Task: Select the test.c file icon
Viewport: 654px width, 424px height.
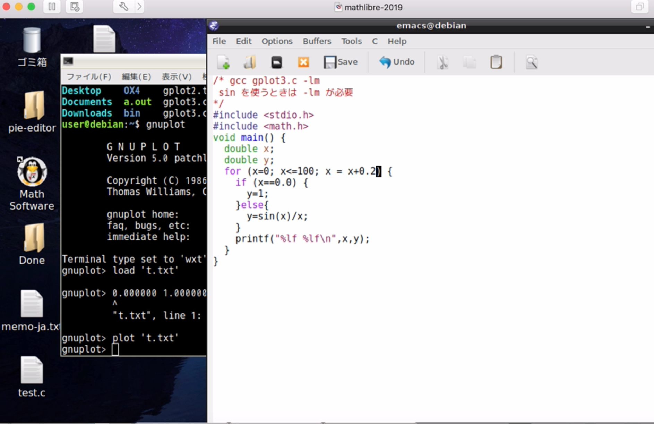Action: click(32, 377)
